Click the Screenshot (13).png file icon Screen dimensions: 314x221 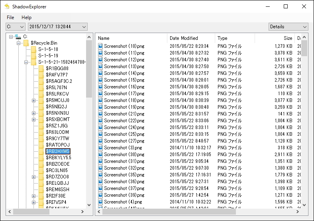100,66
